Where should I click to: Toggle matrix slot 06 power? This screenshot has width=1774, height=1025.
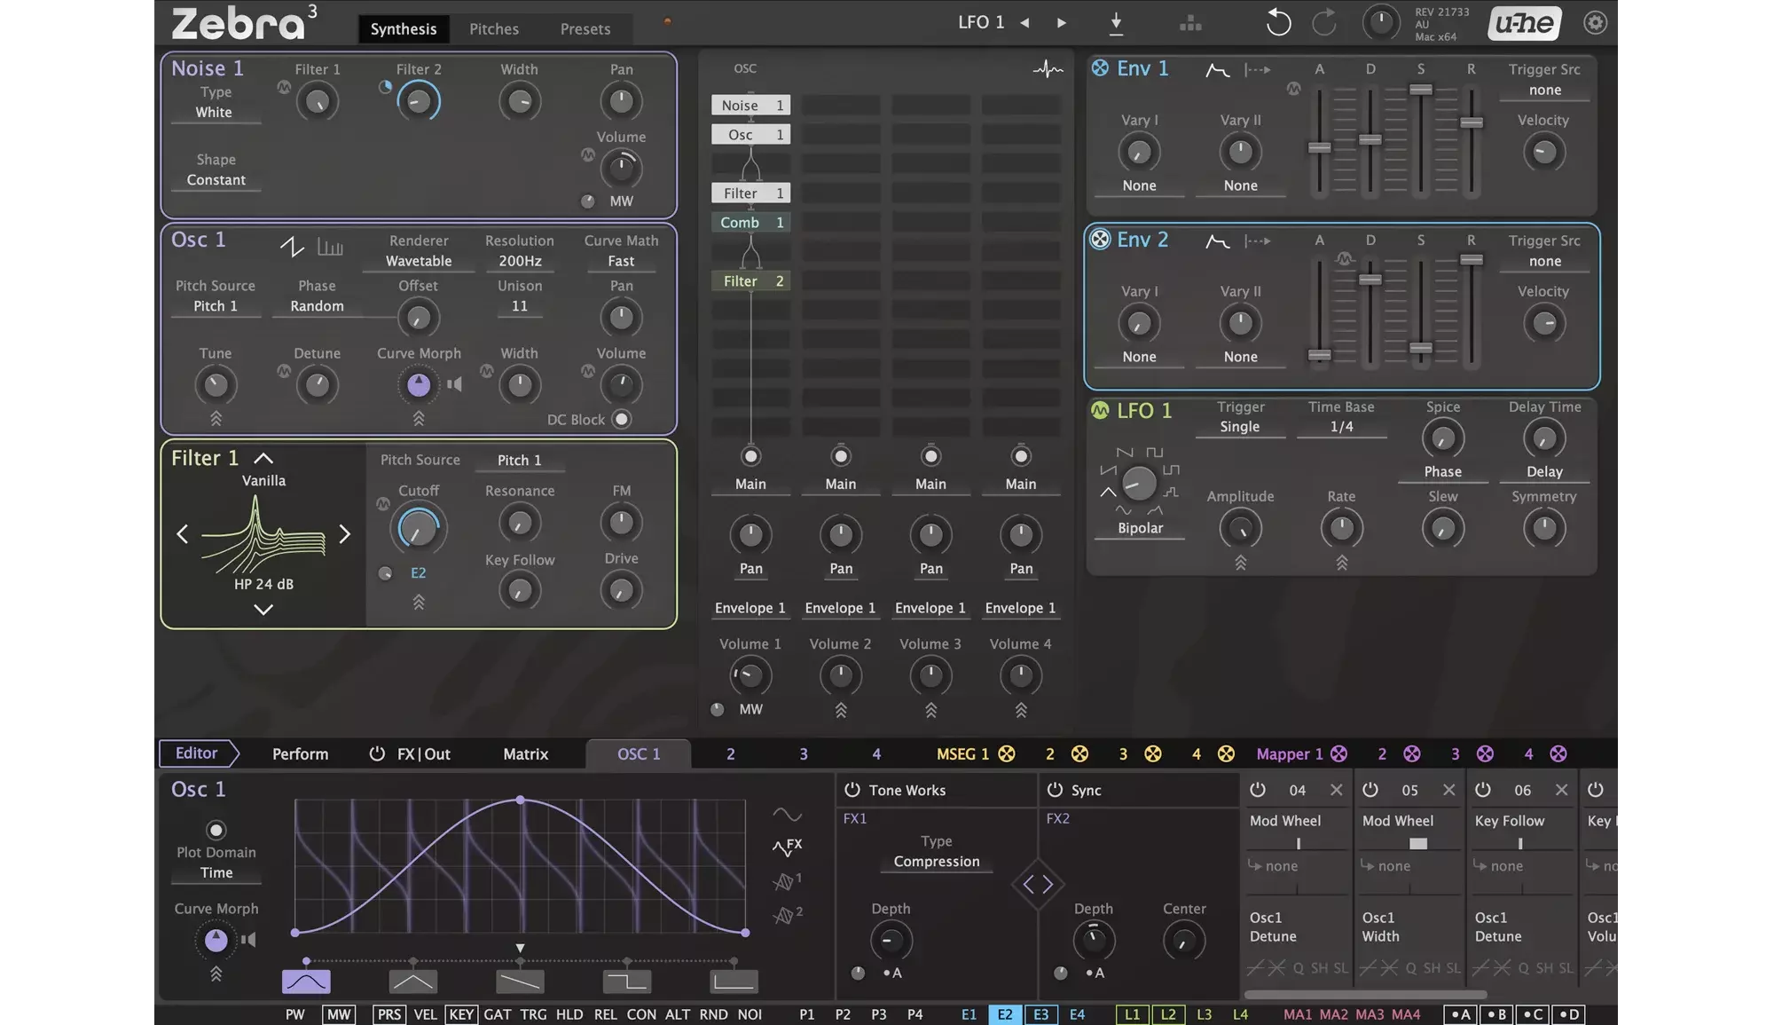1482,790
